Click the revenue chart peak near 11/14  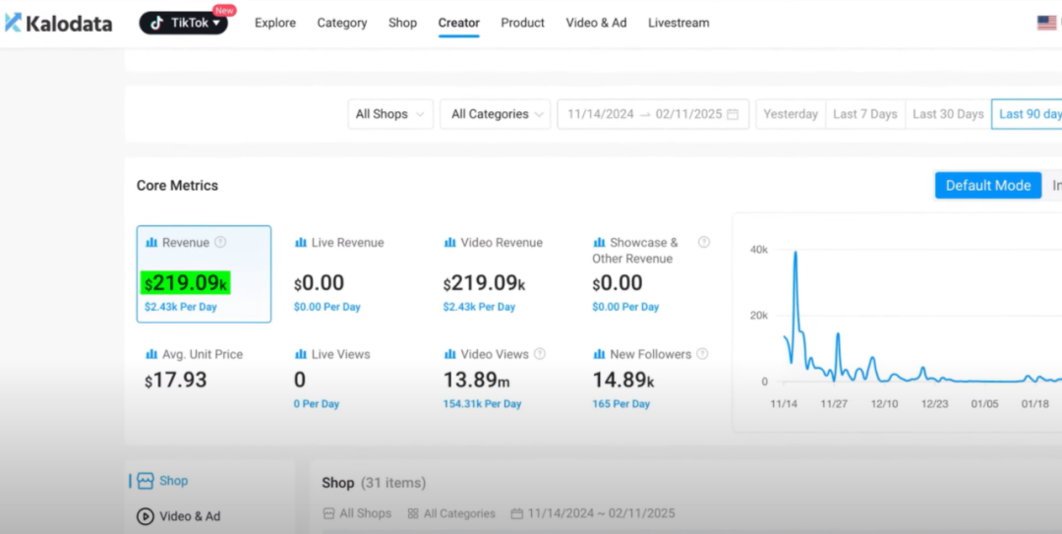coord(795,254)
